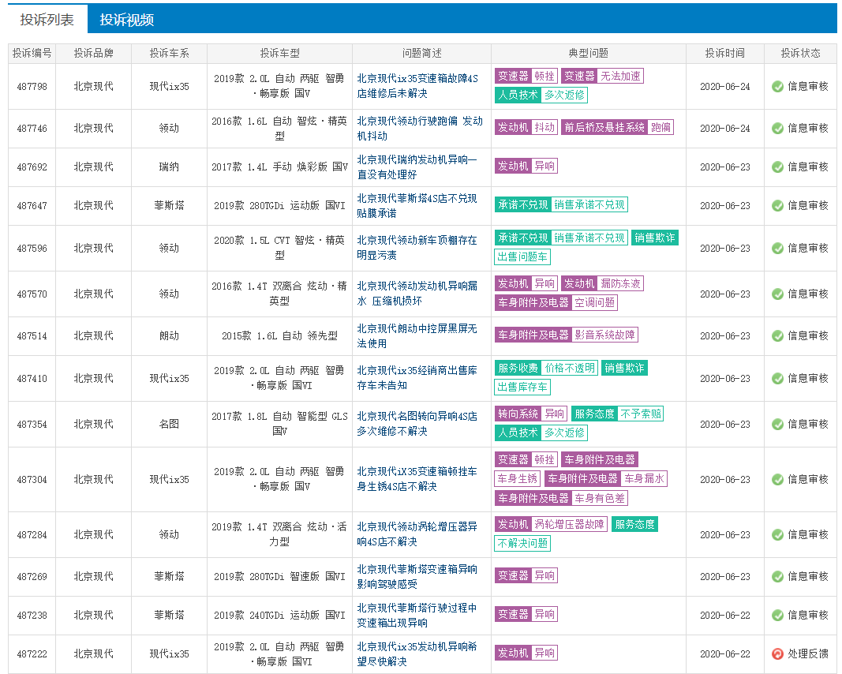
Task: Click the 影音系统故障 tag
Action: [x=604, y=335]
